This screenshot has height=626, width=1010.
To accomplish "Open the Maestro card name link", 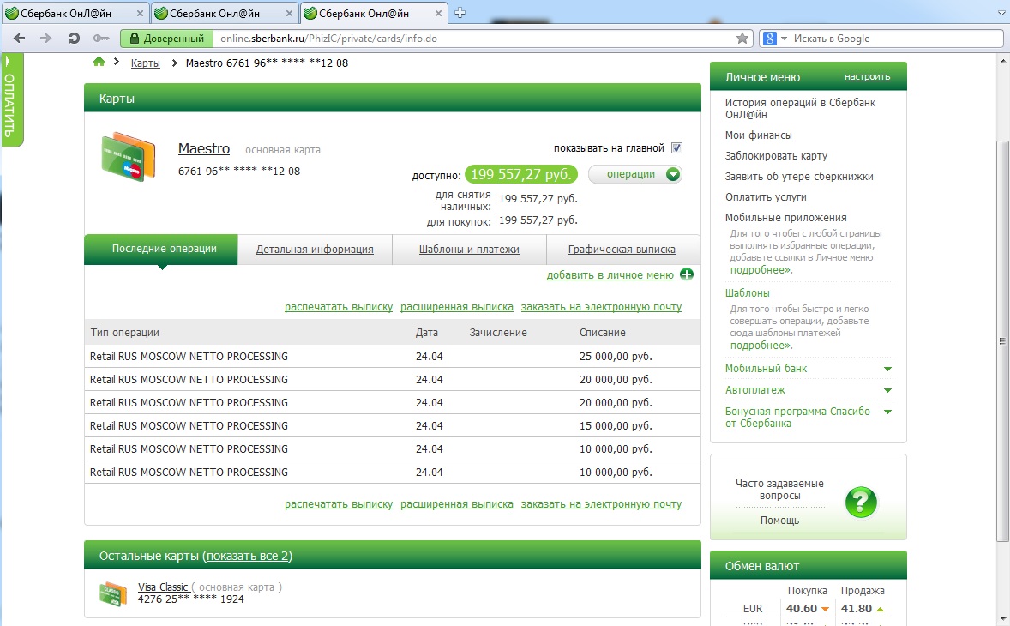I will click(203, 148).
